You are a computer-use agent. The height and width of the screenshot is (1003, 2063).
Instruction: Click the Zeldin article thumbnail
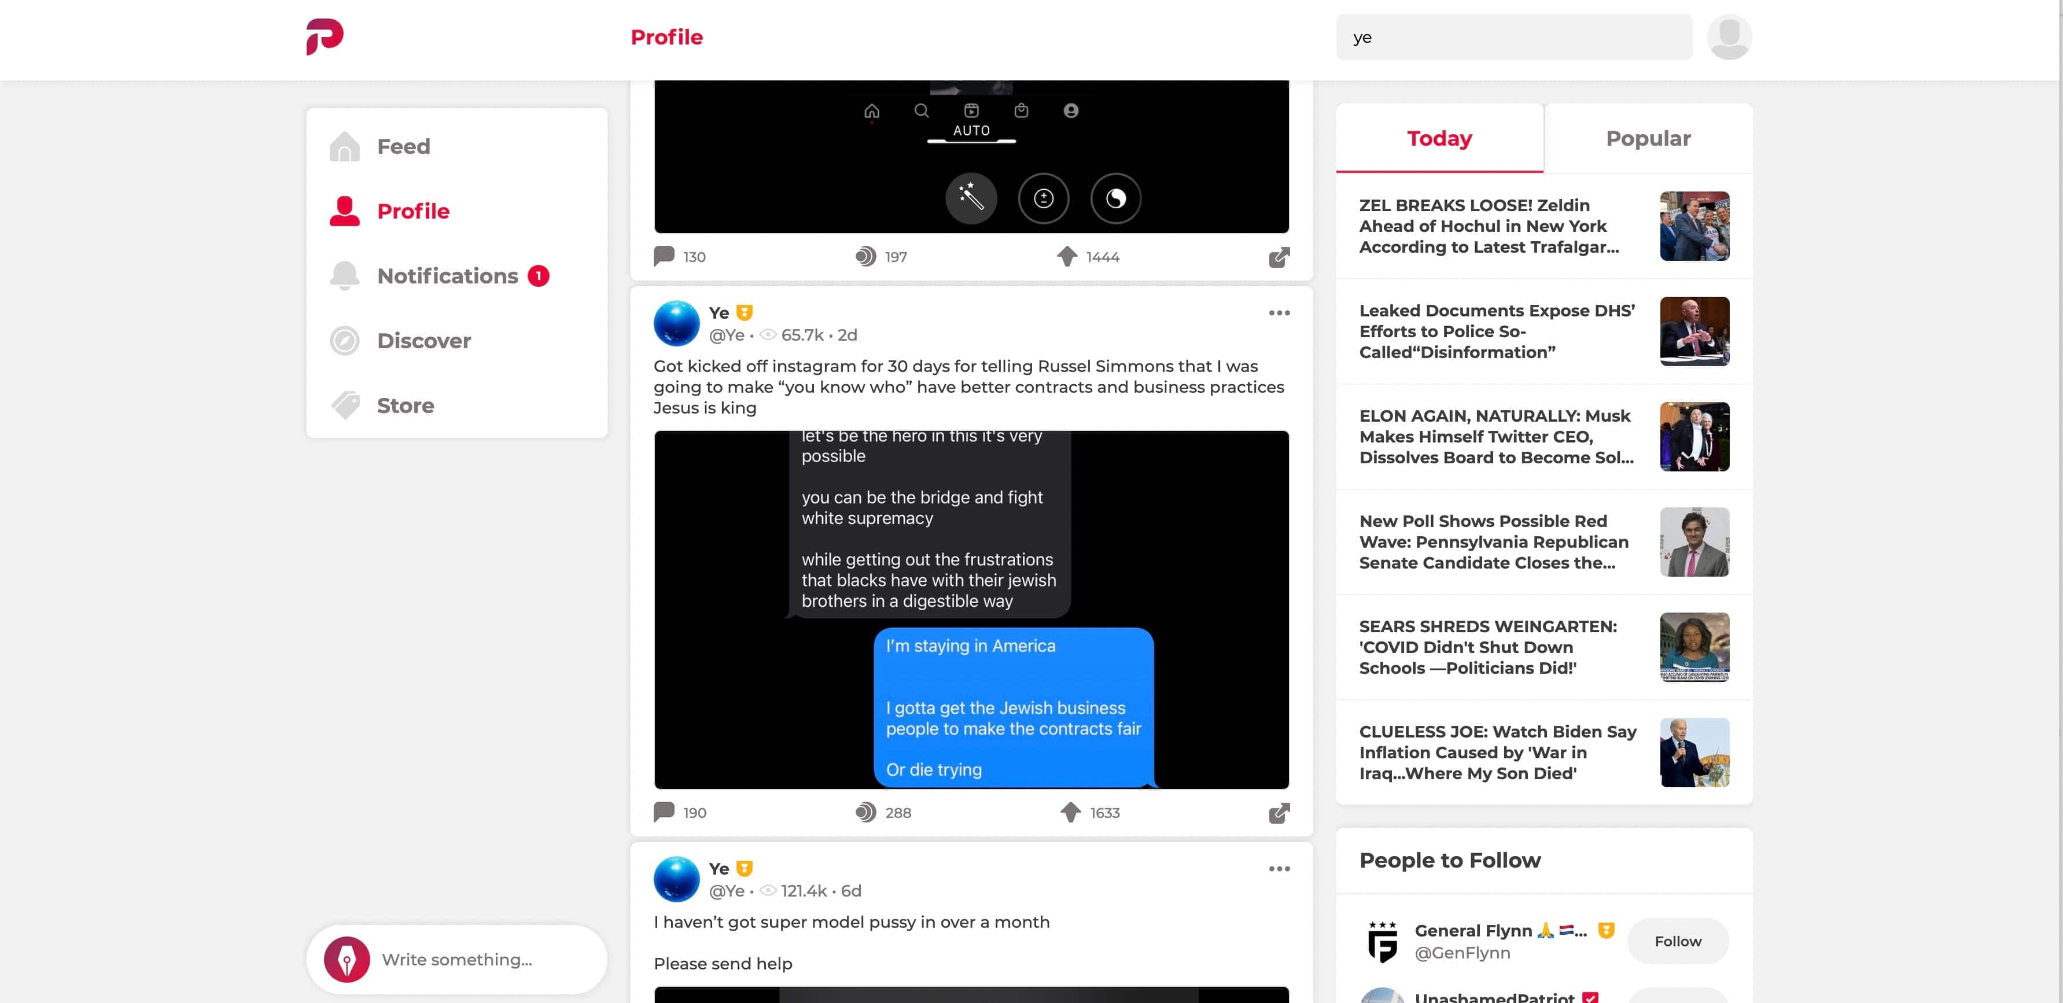1694,227
